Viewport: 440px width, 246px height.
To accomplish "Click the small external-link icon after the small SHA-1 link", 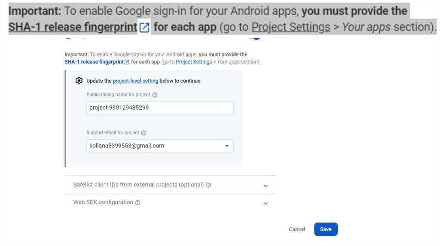I will click(127, 62).
